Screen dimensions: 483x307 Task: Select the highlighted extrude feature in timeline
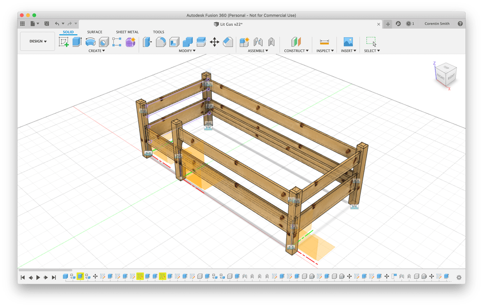point(80,276)
